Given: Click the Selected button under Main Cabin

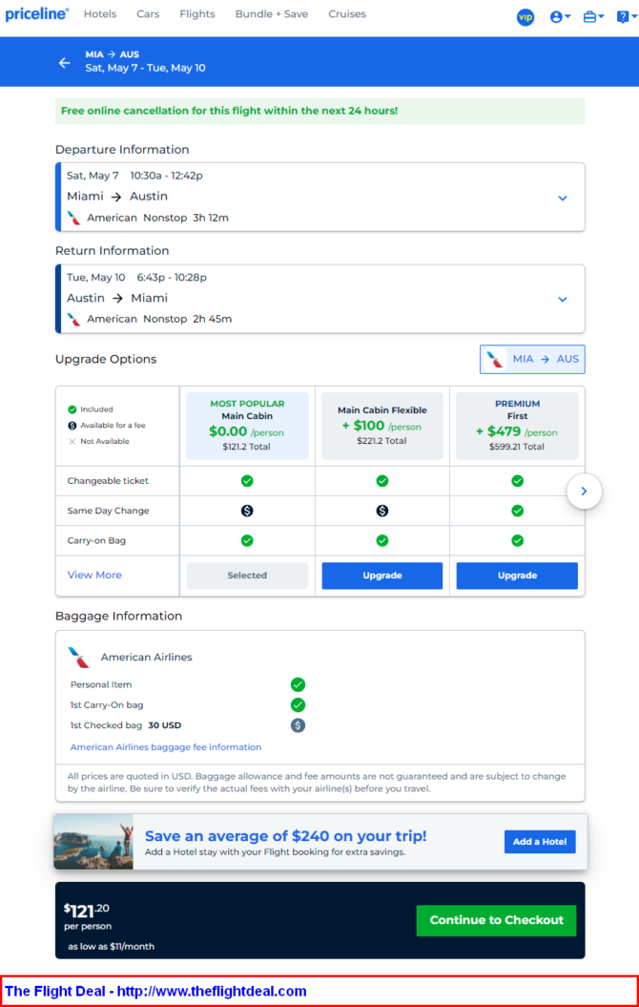Looking at the screenshot, I should [x=247, y=576].
